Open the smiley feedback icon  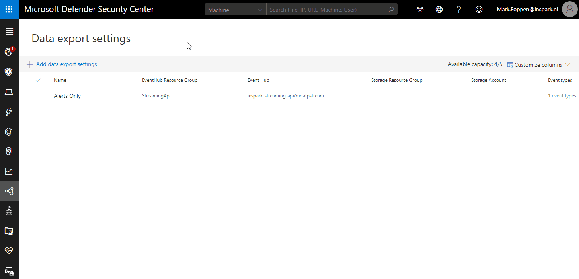pyautogui.click(x=479, y=10)
